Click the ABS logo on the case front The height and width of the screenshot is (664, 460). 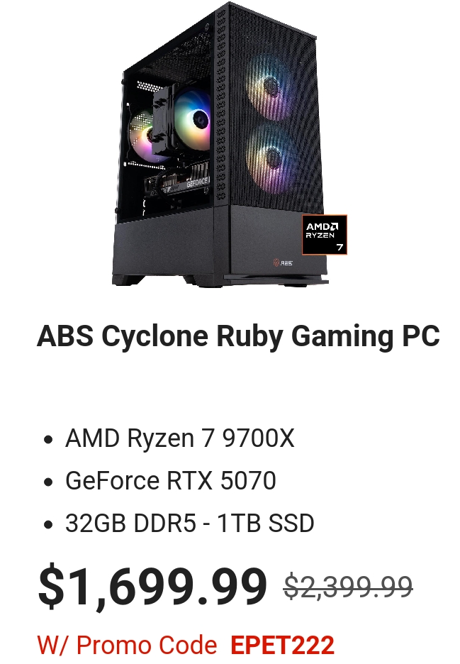pyautogui.click(x=283, y=262)
